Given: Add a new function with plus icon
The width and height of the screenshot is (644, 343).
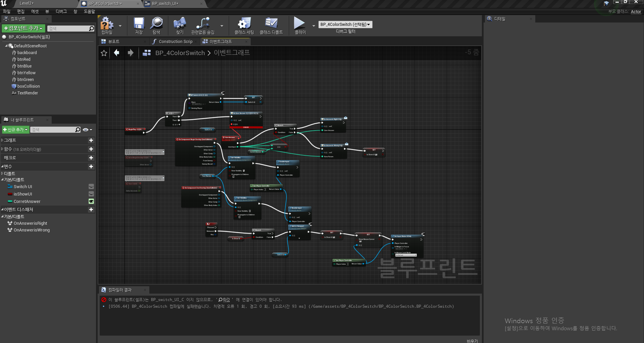Looking at the screenshot, I should point(91,149).
